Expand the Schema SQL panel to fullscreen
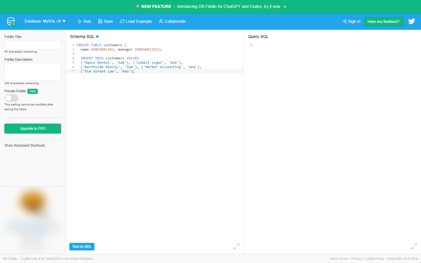Image resolution: width=421 pixels, height=263 pixels. 236,246
